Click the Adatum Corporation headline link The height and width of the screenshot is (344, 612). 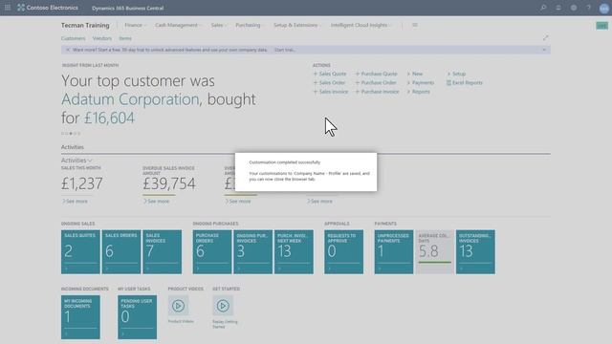pyautogui.click(x=130, y=99)
